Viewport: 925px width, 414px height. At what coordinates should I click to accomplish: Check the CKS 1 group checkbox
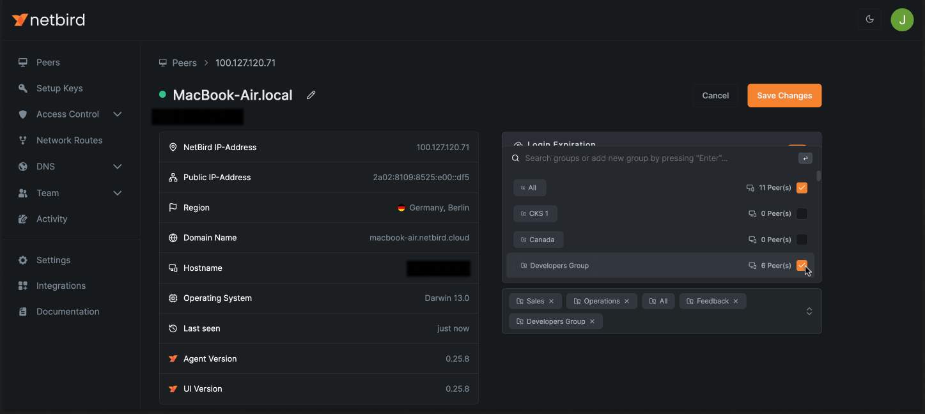[802, 213]
